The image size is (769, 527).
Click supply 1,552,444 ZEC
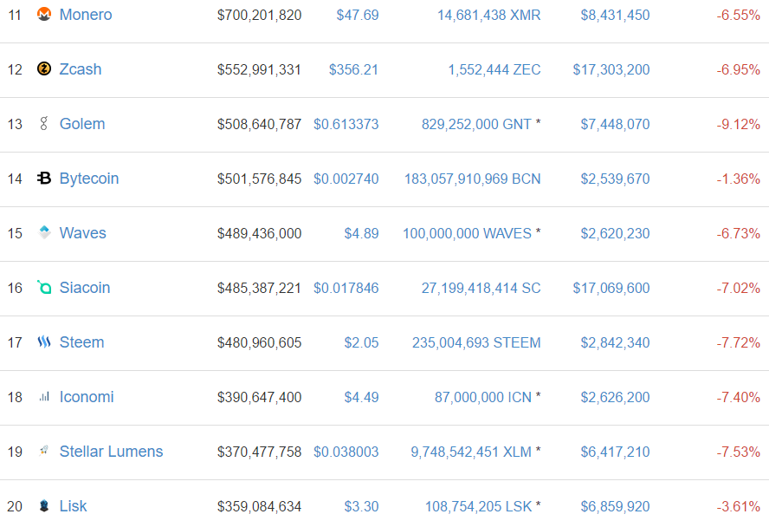coord(494,69)
